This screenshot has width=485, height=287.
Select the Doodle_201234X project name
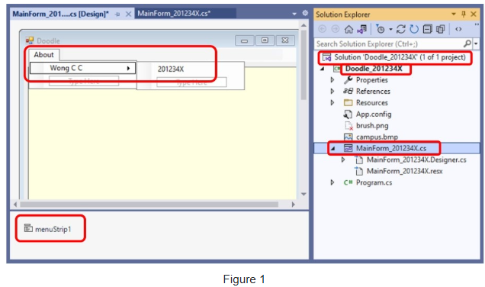[374, 69]
